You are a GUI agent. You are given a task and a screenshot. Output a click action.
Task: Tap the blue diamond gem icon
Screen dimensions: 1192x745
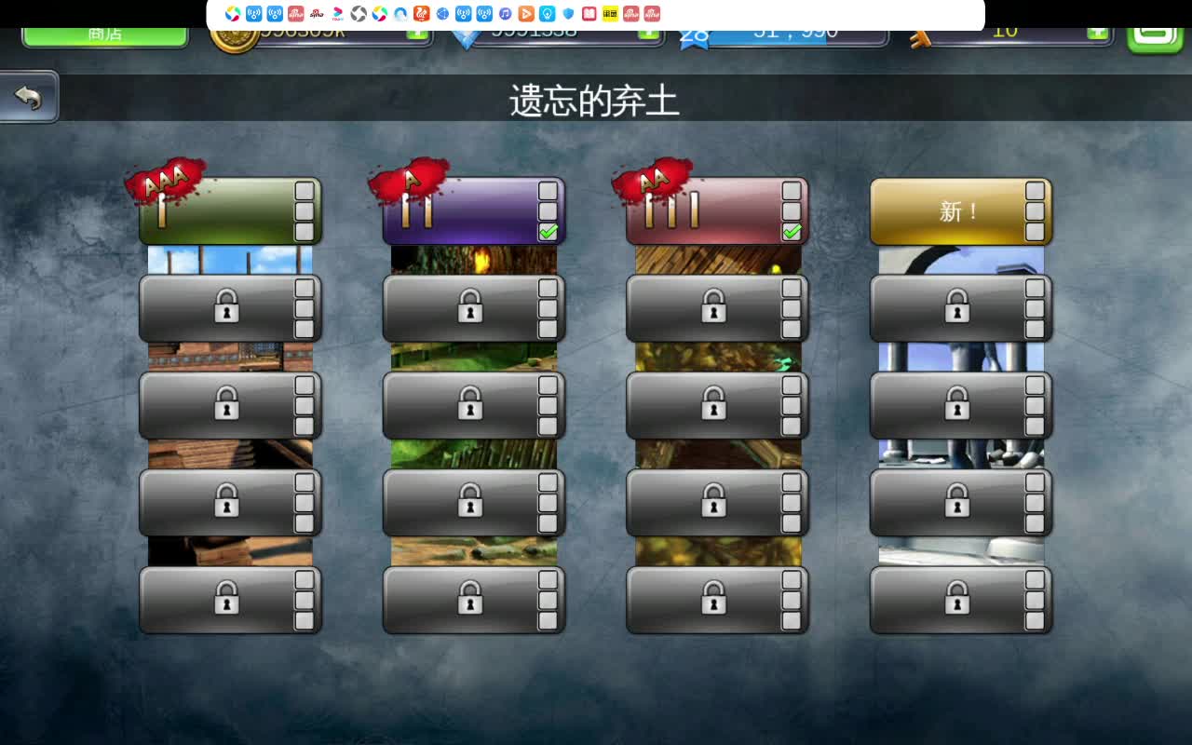point(466,38)
